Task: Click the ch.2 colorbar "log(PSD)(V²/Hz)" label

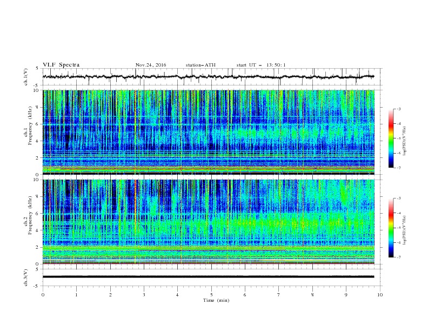Action: click(x=405, y=230)
